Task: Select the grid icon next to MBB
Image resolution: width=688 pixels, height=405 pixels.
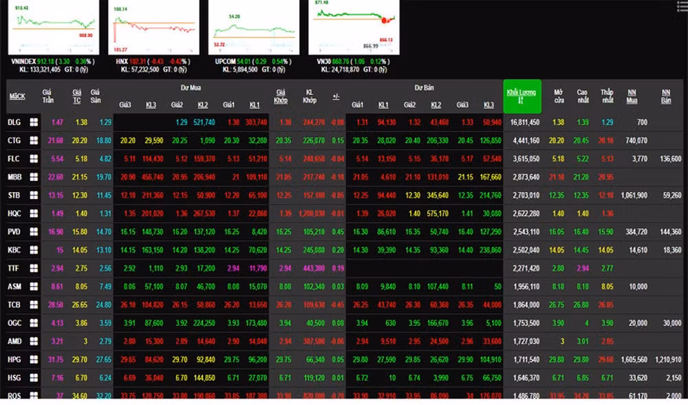Action: tap(32, 176)
